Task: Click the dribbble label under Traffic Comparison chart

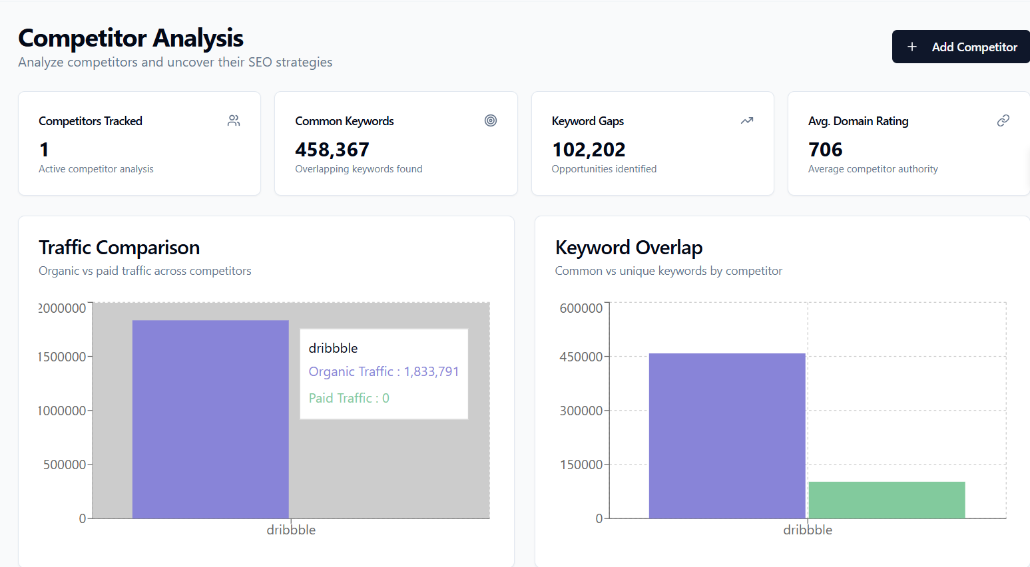Action: click(291, 529)
